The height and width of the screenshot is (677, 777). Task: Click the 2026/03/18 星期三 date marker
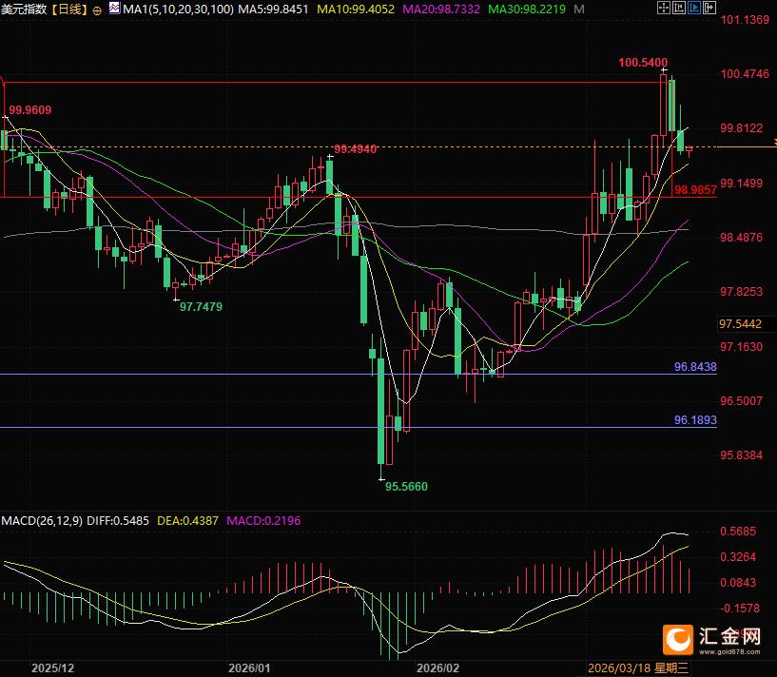coord(638,668)
